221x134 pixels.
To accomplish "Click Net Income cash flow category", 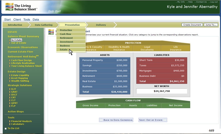I will pyautogui.click(x=176, y=105).
